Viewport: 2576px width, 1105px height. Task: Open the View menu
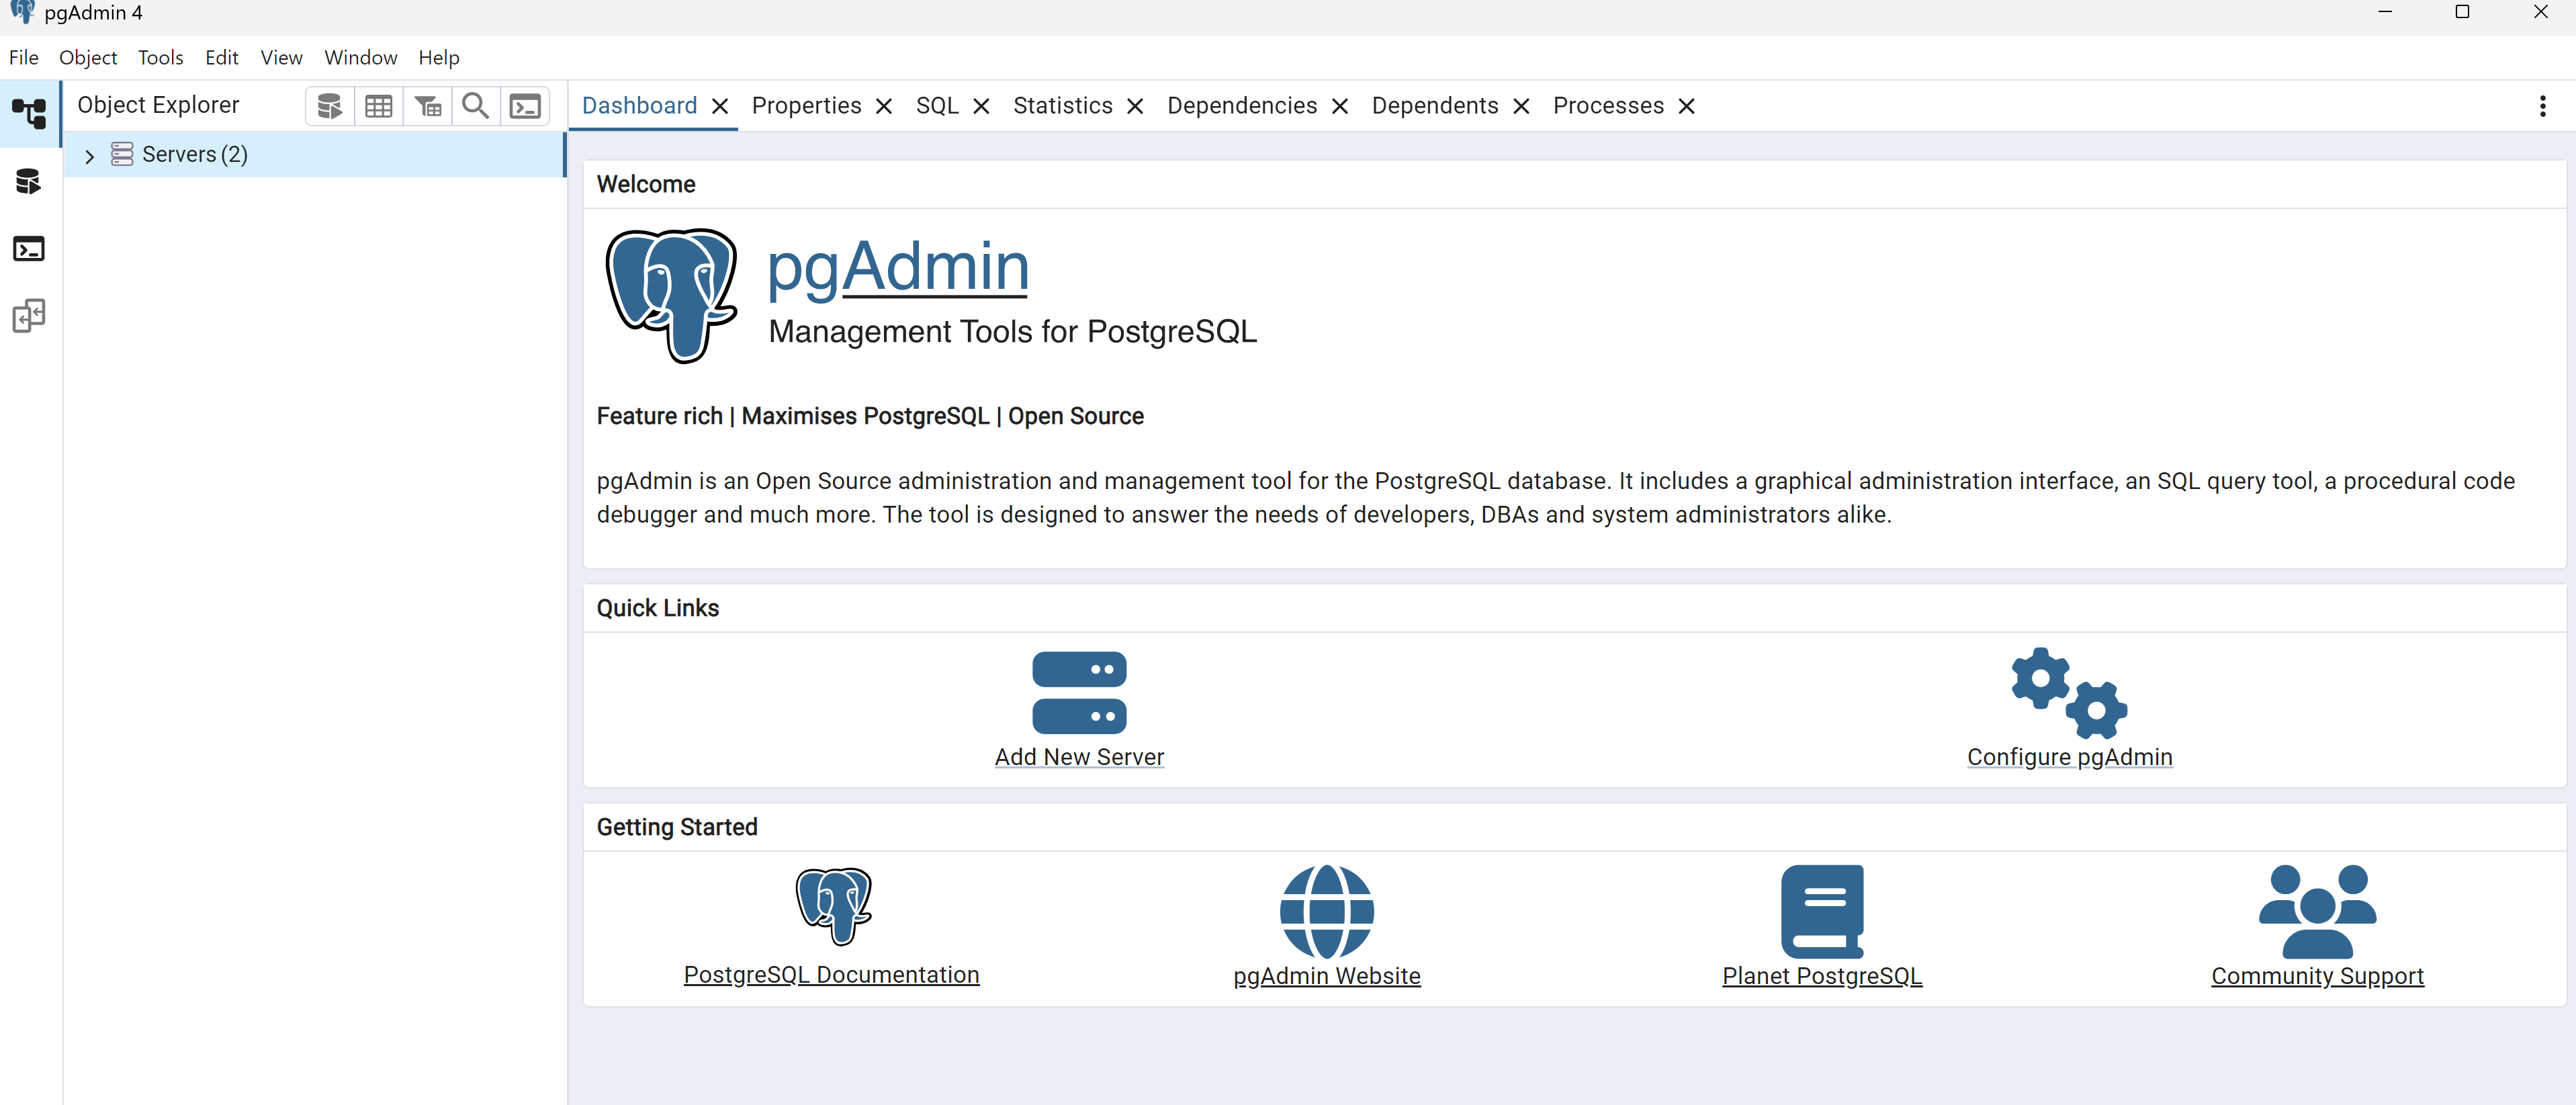pos(281,58)
